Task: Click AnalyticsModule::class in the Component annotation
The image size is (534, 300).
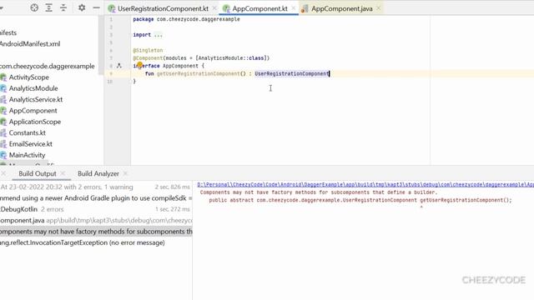Action: click(x=231, y=58)
